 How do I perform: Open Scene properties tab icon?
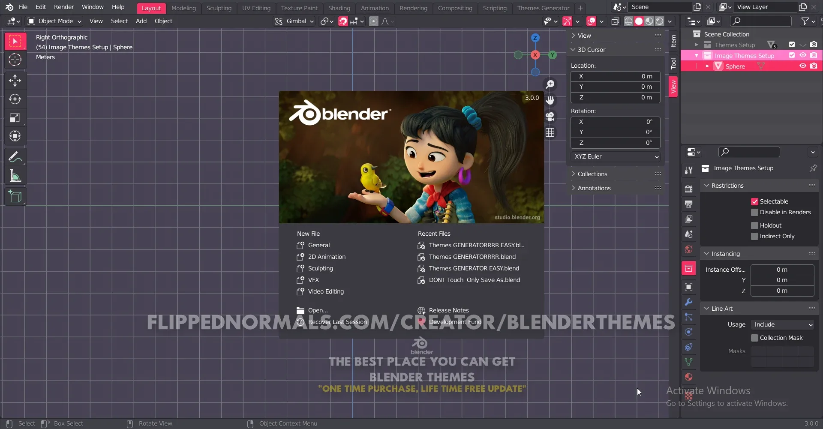[x=688, y=234]
